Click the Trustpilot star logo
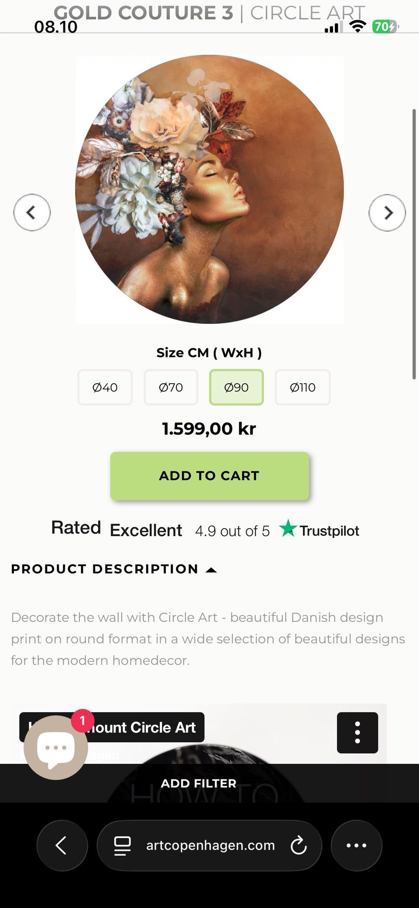This screenshot has width=419, height=908. [288, 528]
